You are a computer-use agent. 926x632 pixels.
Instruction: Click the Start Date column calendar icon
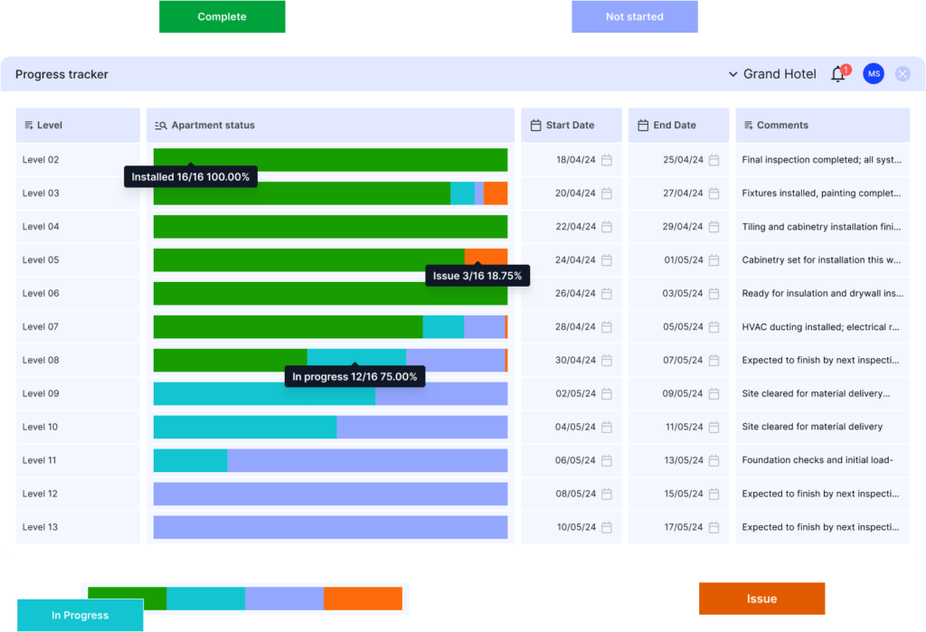pos(535,125)
